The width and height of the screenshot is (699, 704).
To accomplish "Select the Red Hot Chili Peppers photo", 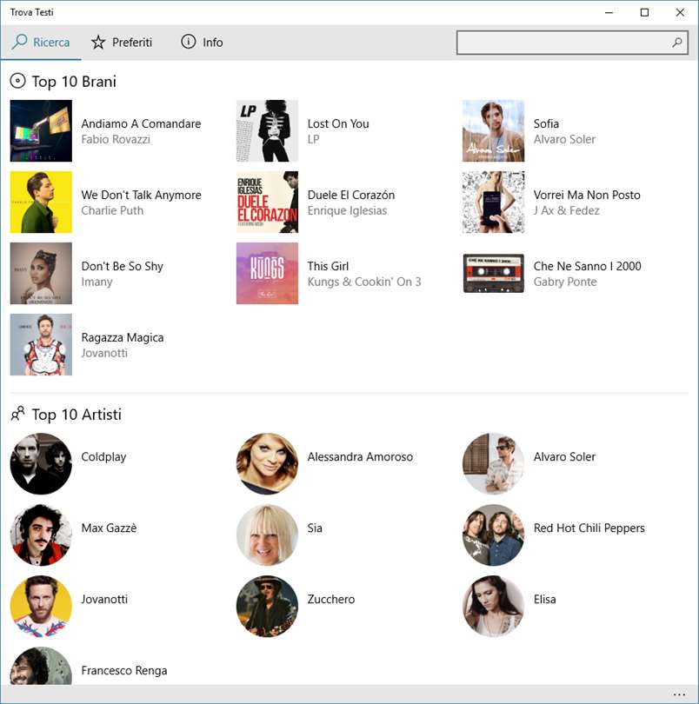I will [x=493, y=535].
